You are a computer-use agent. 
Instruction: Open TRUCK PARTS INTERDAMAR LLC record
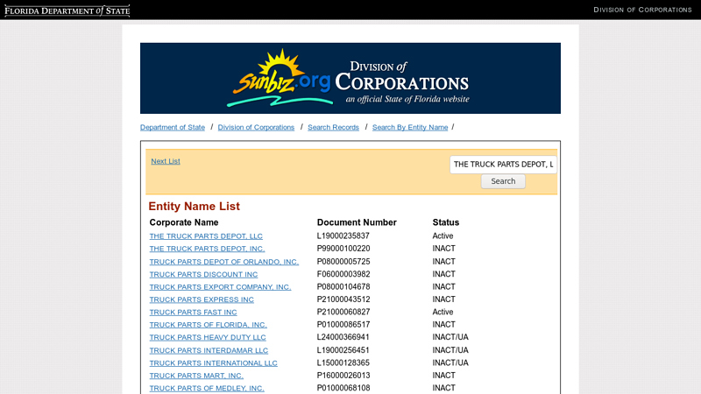point(209,350)
